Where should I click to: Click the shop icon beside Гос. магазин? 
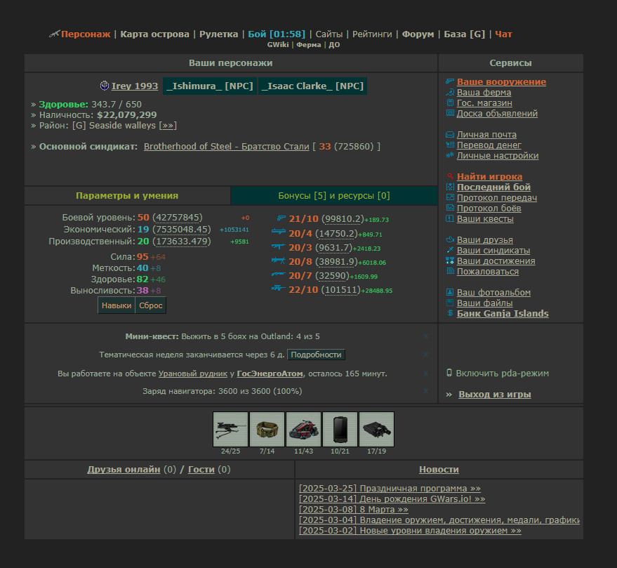450,103
